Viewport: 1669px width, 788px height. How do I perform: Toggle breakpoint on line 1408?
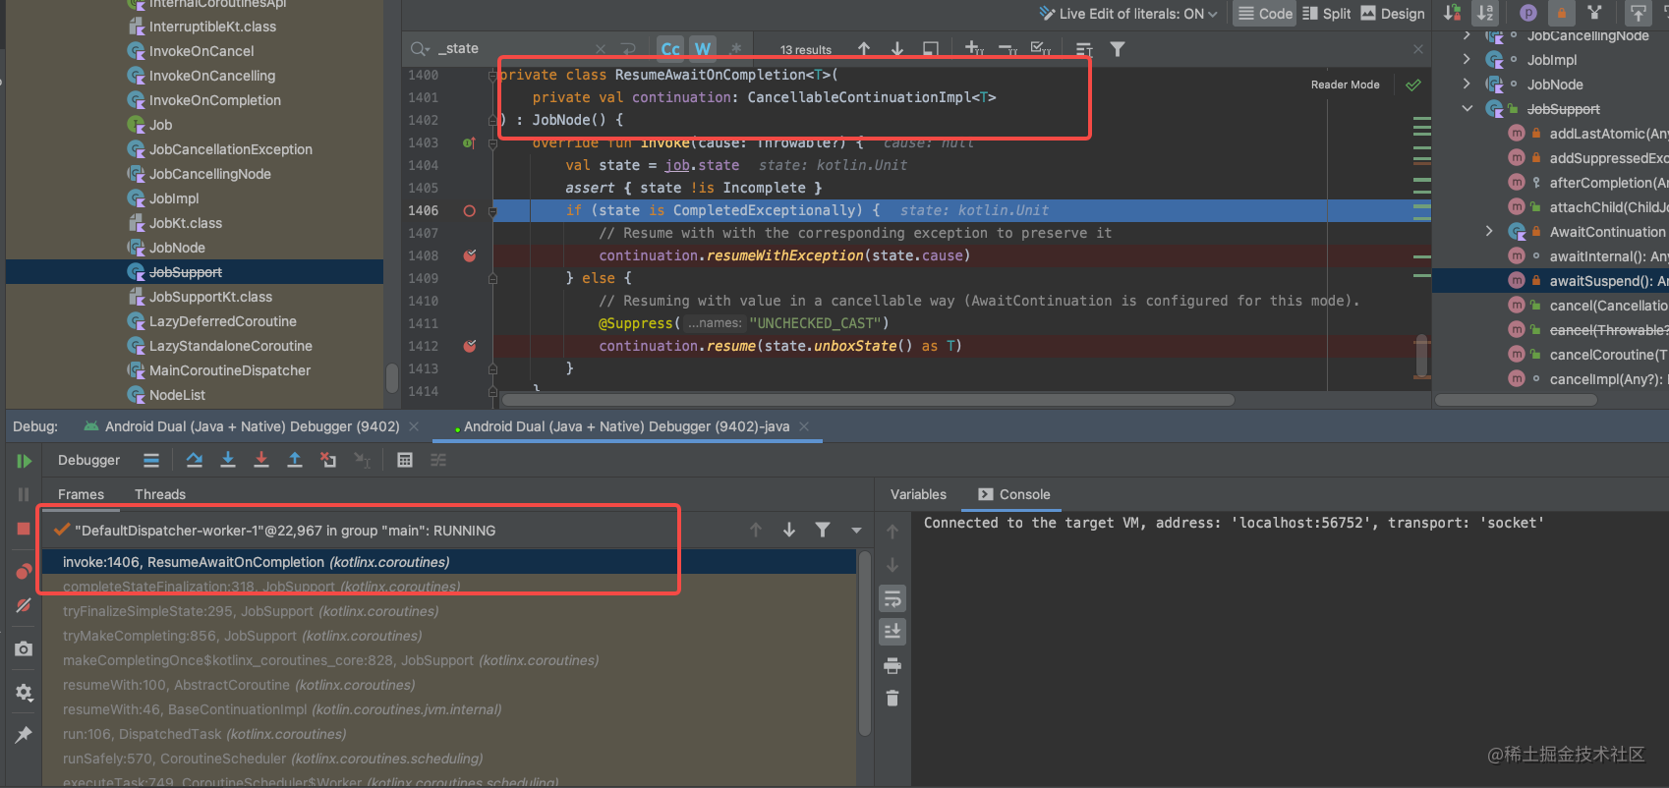(x=469, y=255)
